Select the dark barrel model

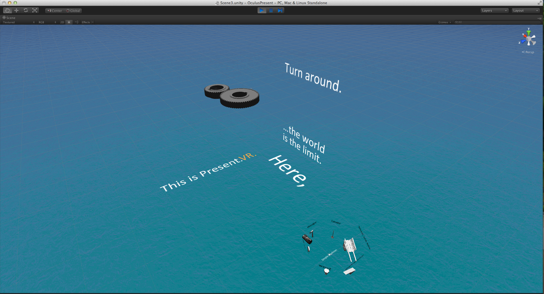coord(307,239)
